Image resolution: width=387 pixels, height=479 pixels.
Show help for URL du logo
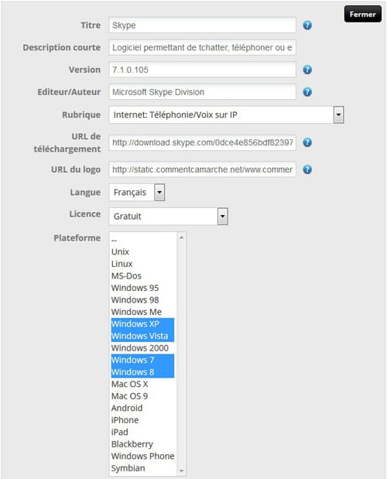point(307,169)
